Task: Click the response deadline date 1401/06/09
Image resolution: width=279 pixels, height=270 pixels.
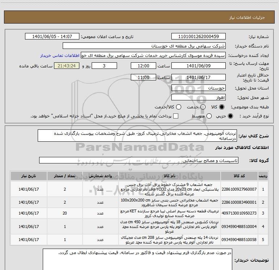Action: pos(198,66)
